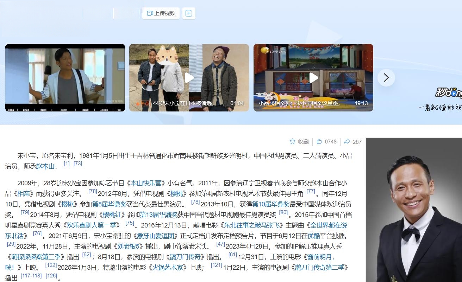Open reference [77] citation
Viewport: 462px width, 282px height.
(x=311, y=192)
